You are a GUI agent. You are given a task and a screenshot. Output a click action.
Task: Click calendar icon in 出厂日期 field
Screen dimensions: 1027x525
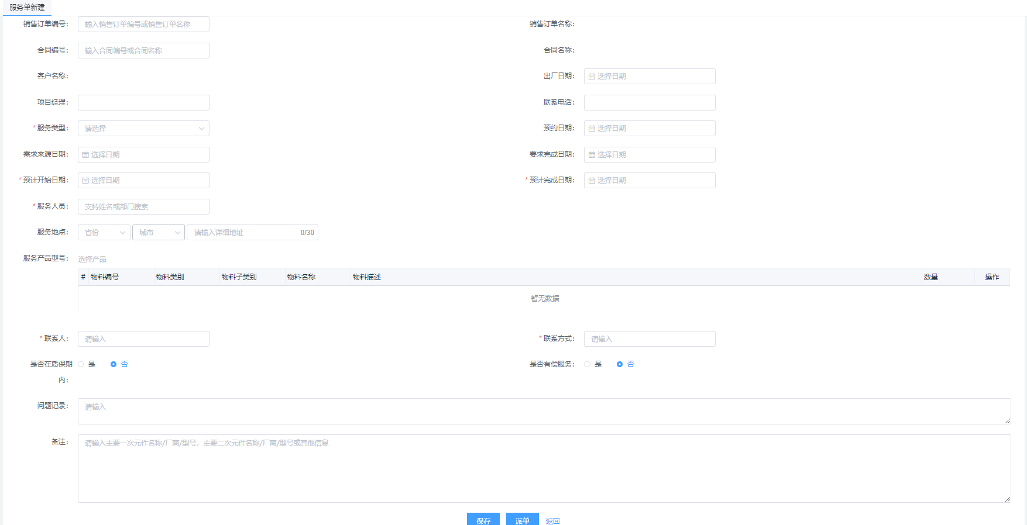(x=592, y=77)
